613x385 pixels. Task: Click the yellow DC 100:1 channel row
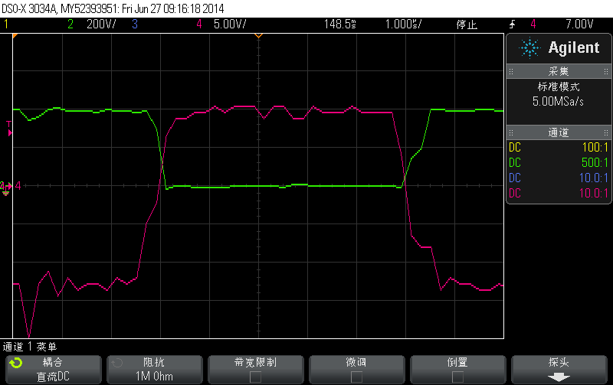(559, 148)
